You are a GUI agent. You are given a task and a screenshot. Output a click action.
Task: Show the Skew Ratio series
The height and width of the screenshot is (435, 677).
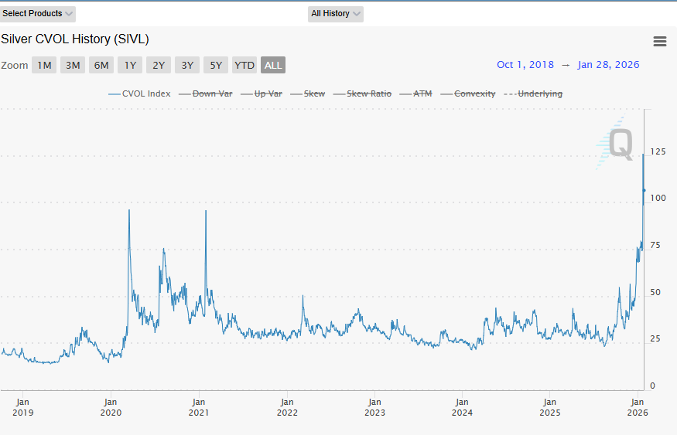pos(362,93)
